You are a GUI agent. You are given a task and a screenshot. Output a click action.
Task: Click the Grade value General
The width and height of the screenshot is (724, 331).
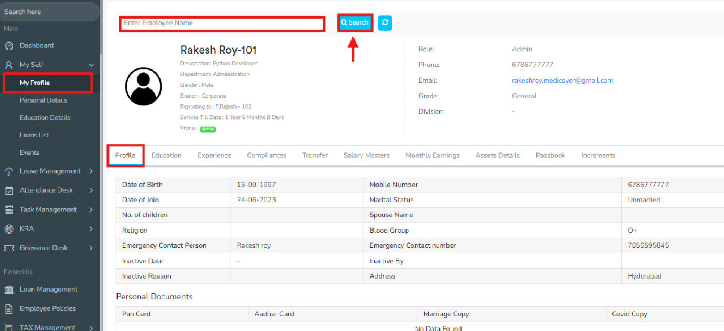[524, 96]
